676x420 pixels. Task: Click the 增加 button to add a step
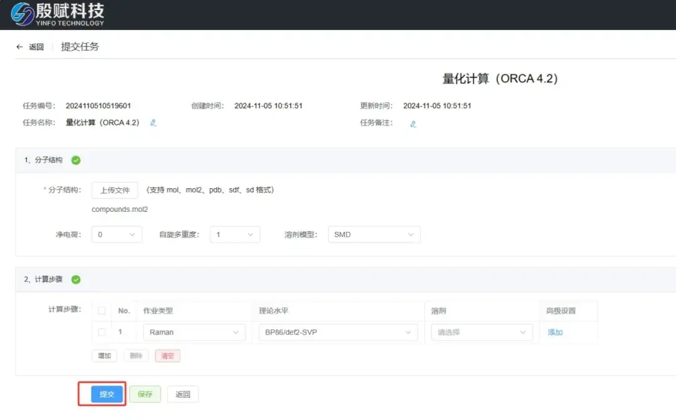point(104,355)
